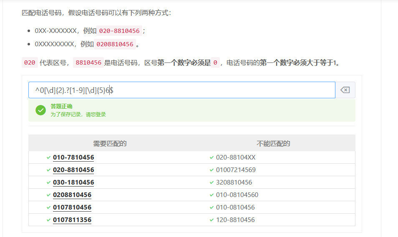
Task: Click the login prompt under 答题正确
Action: 78,114
